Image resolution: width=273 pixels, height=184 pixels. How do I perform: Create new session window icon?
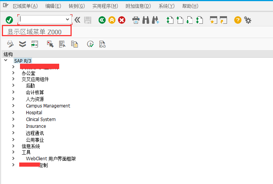213,20
